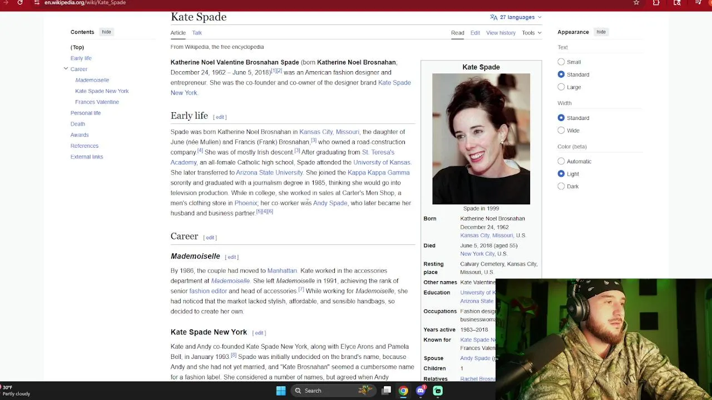
Task: Jump to Kate Spade New York in Contents
Action: point(102,91)
